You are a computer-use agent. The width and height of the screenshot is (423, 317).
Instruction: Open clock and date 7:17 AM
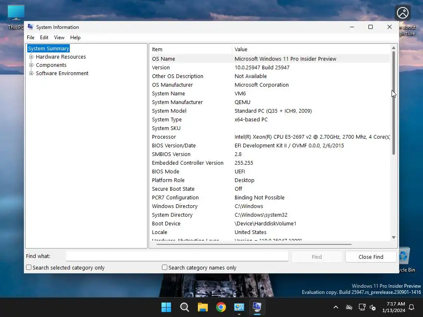pos(394,307)
